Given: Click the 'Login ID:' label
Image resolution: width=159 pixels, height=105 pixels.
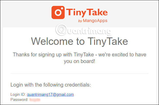Looking at the screenshot, I should 18,94.
